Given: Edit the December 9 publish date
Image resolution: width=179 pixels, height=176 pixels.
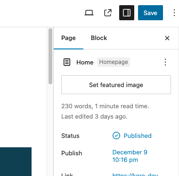Looking at the screenshot, I should 130,156.
